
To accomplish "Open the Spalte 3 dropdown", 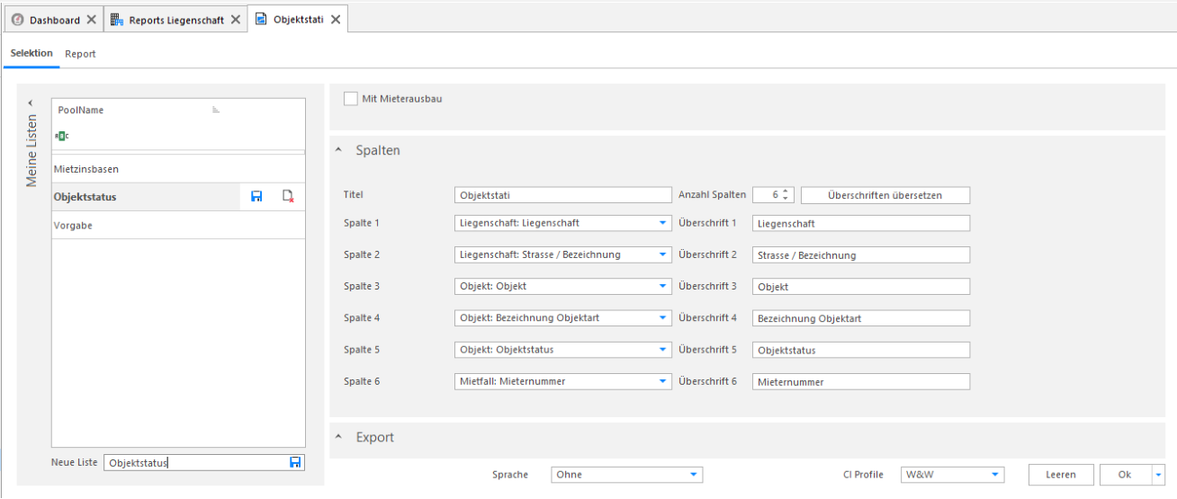I will [x=663, y=286].
